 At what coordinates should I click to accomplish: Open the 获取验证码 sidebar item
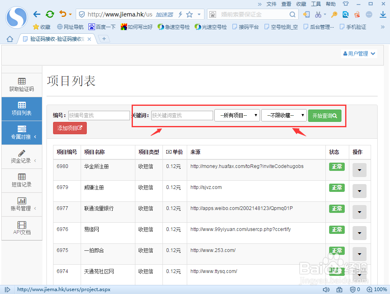22,85
